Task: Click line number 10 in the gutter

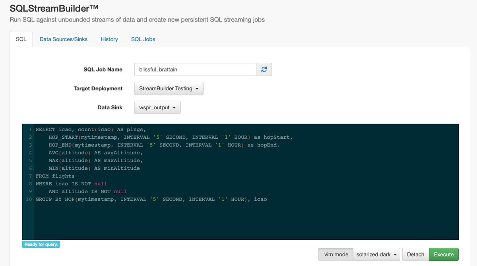Action: [29, 199]
